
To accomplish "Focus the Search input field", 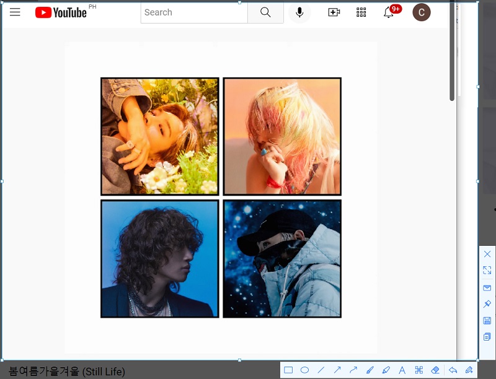I will pyautogui.click(x=194, y=12).
